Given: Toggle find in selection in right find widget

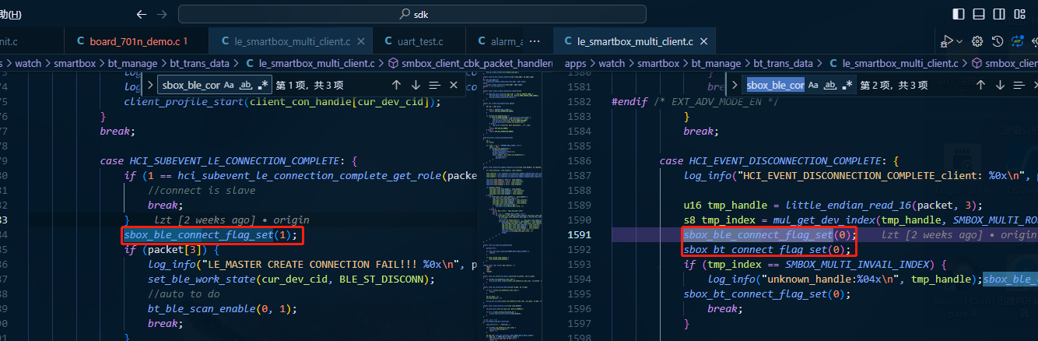Looking at the screenshot, I should (1019, 85).
